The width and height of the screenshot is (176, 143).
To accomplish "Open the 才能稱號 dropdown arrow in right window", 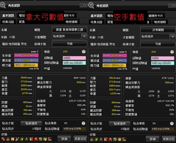I will (173, 37).
